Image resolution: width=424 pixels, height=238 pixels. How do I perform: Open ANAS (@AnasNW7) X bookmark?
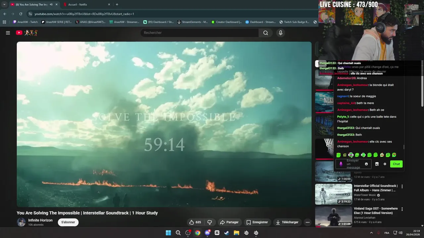[90, 22]
